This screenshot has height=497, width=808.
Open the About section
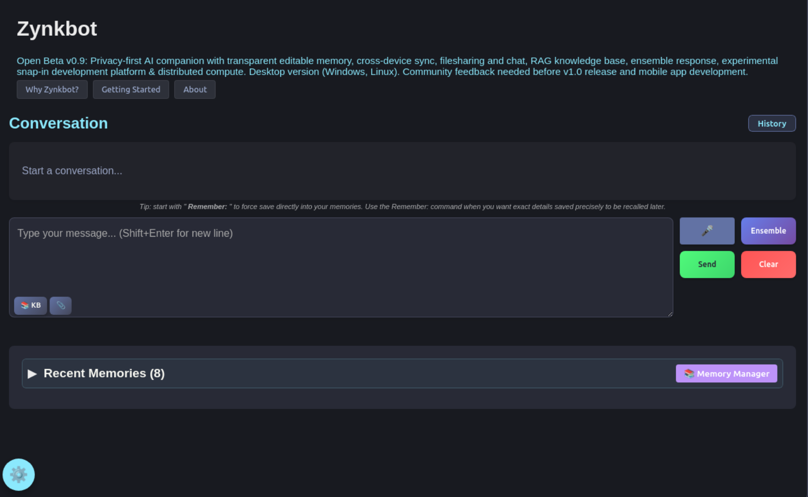[x=195, y=90]
